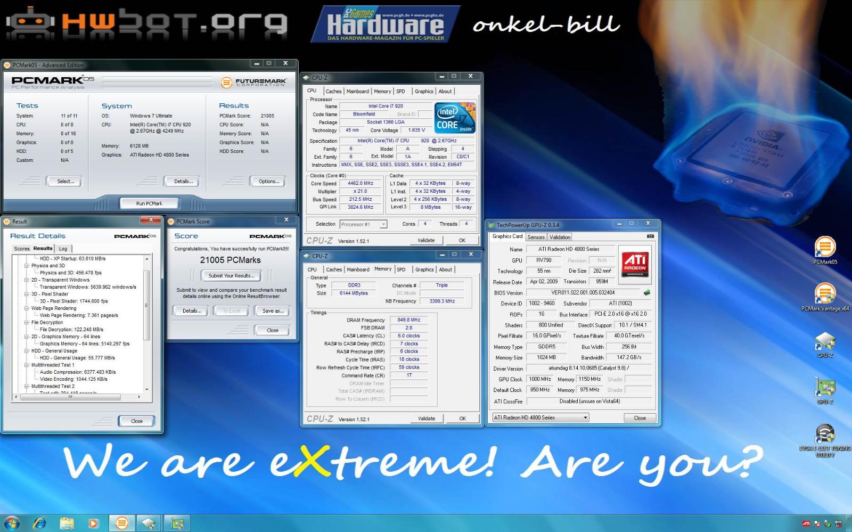Switch to Validation tab in GPU-Z
This screenshot has width=852, height=532.
pyautogui.click(x=560, y=237)
